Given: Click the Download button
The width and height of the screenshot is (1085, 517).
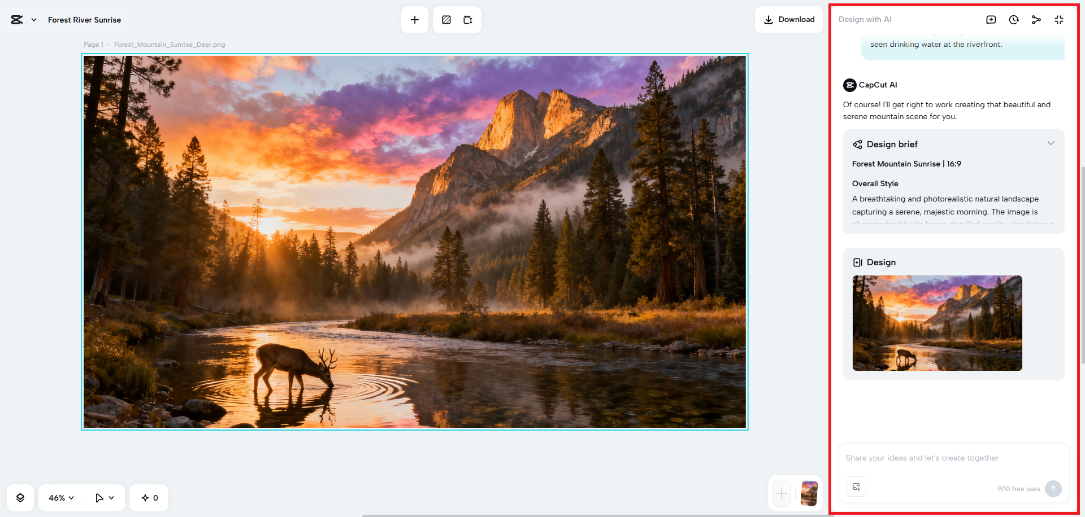Looking at the screenshot, I should 788,19.
